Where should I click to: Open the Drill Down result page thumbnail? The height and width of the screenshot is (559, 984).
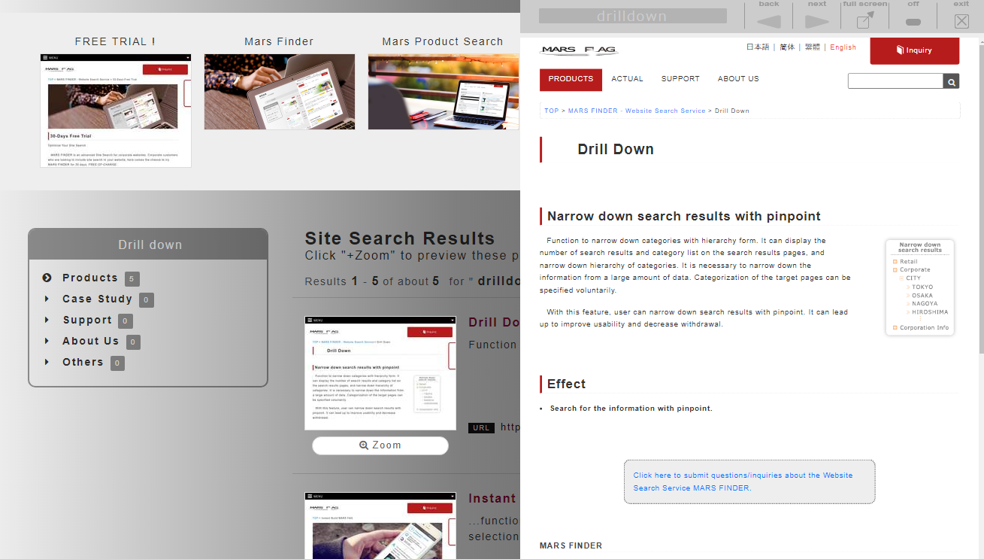click(x=380, y=373)
